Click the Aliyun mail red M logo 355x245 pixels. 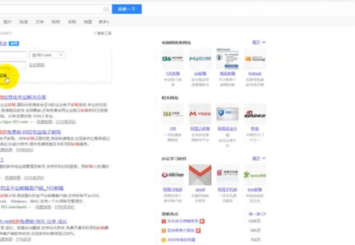199,112
